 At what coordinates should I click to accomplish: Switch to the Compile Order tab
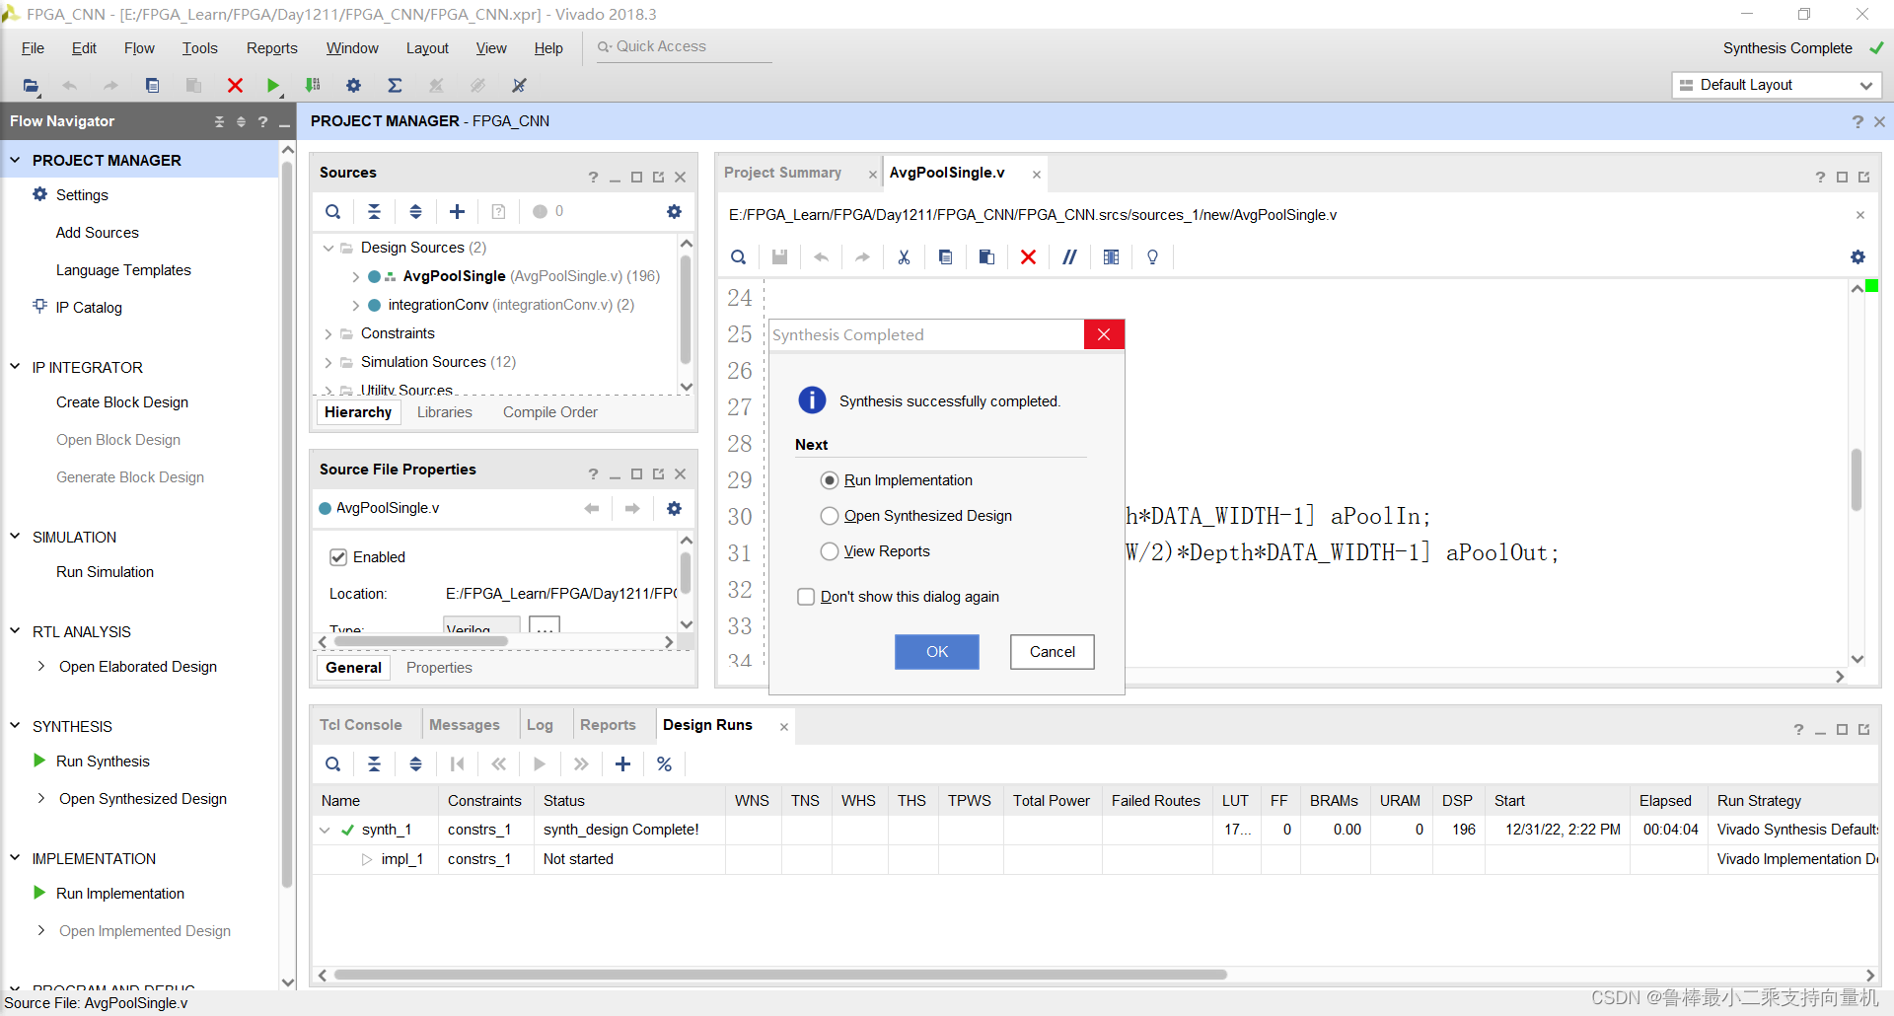549,412
